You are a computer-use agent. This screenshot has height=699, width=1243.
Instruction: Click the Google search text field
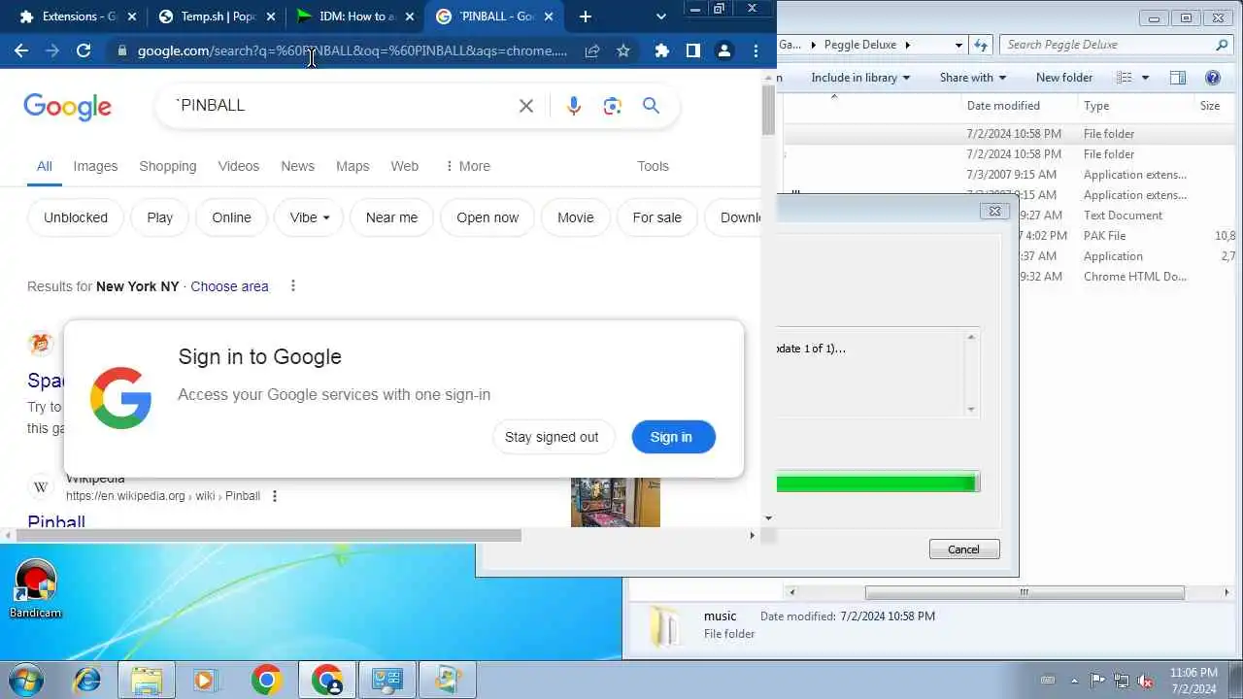pos(340,106)
